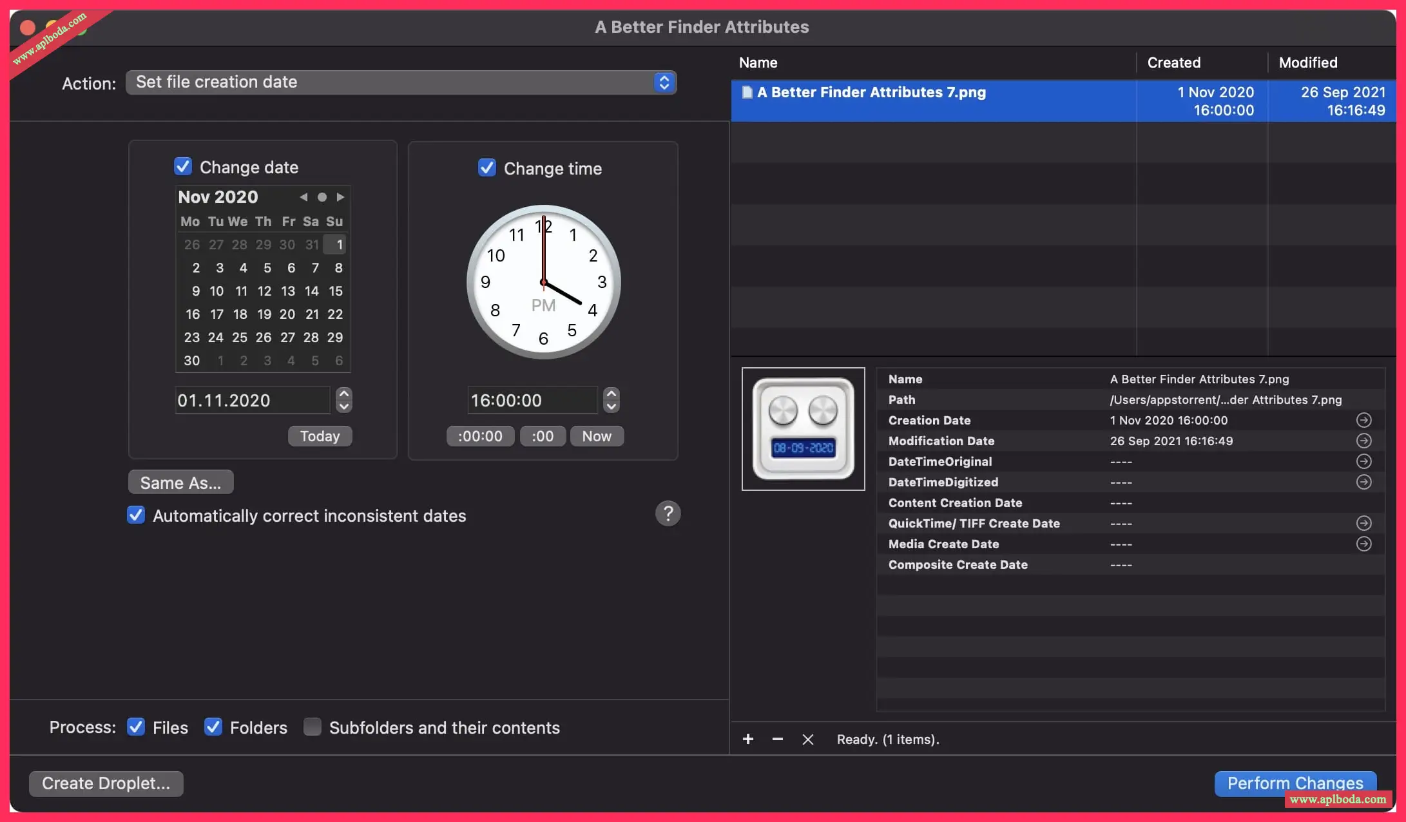Click the Today button
The height and width of the screenshot is (822, 1406).
pos(320,436)
